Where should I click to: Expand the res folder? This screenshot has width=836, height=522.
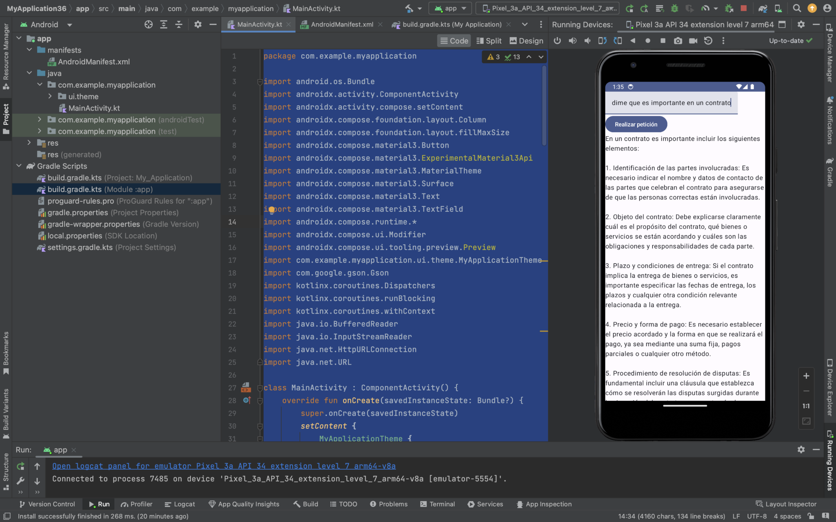[x=29, y=143]
